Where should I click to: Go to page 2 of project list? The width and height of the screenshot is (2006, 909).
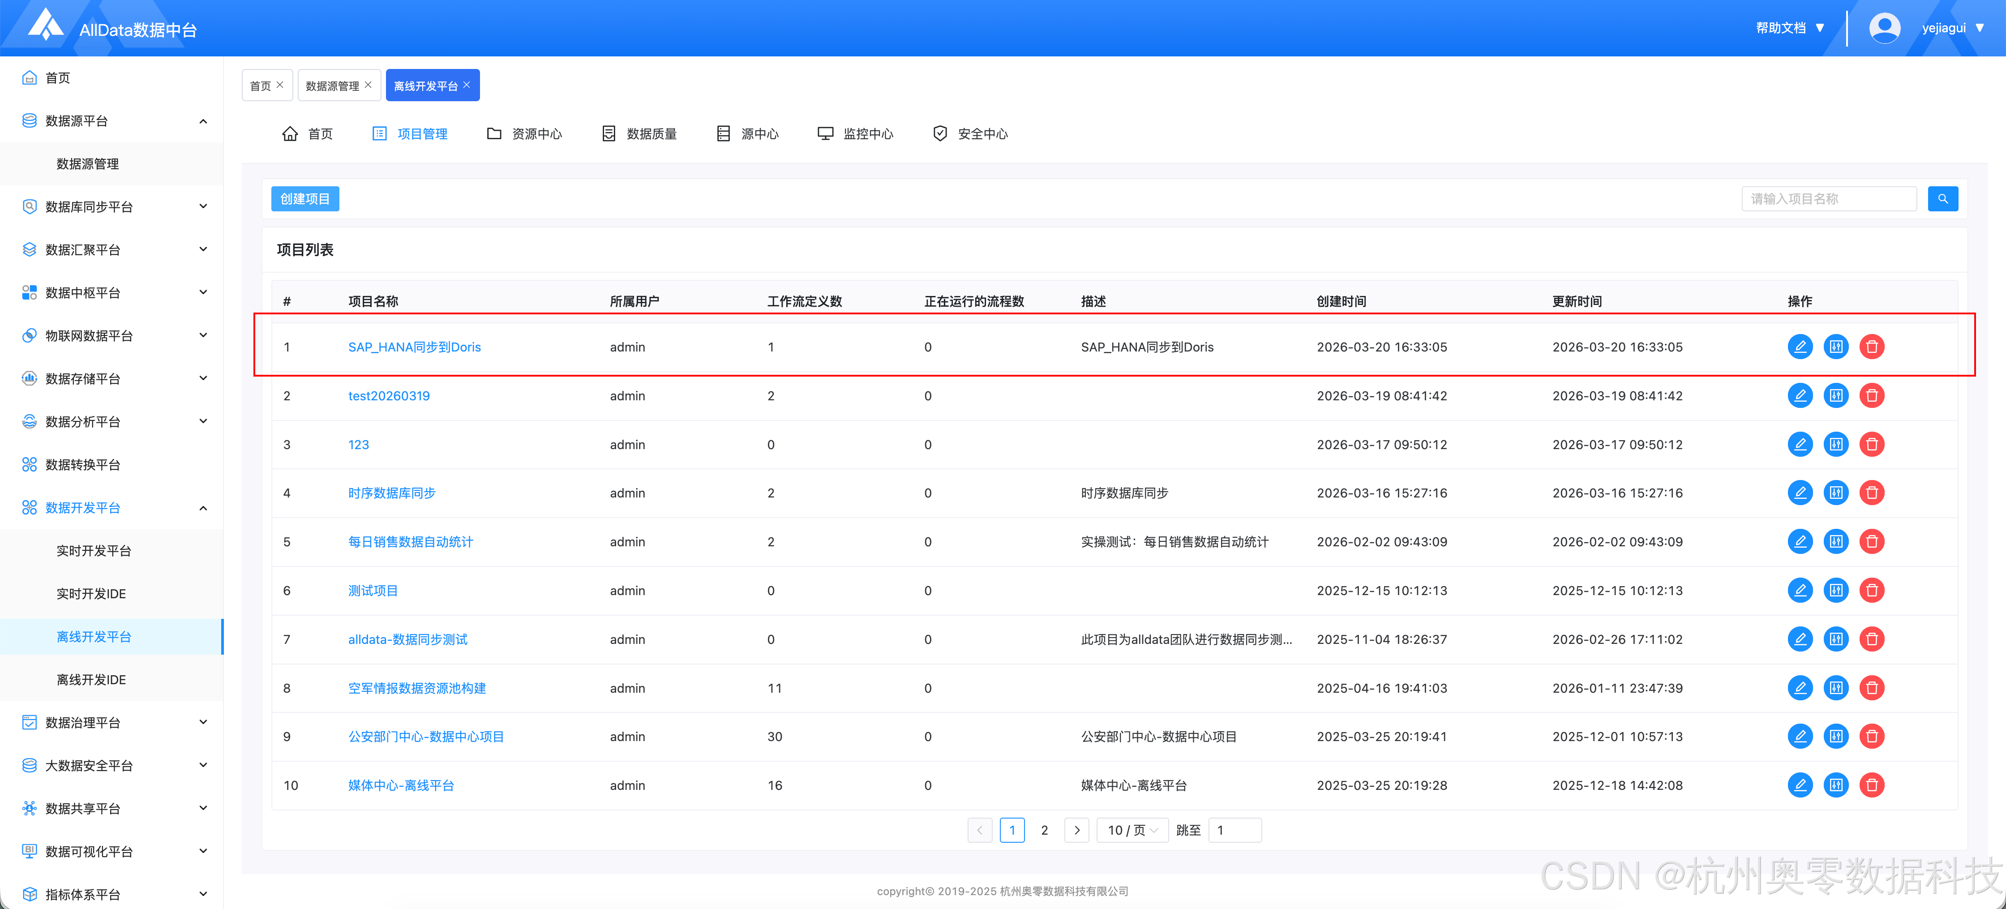1044,830
